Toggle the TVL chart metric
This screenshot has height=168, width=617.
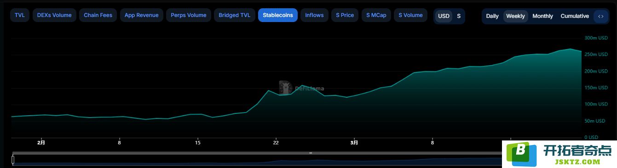coord(20,15)
